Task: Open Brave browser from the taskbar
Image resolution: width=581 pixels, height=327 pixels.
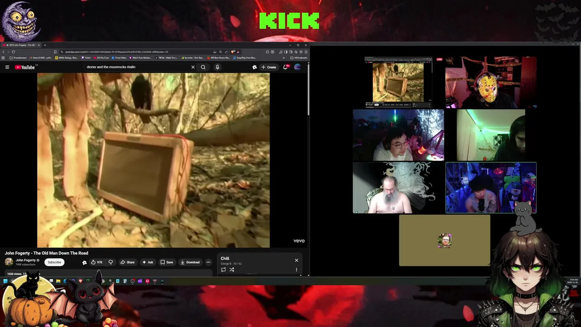Action: click(x=80, y=281)
